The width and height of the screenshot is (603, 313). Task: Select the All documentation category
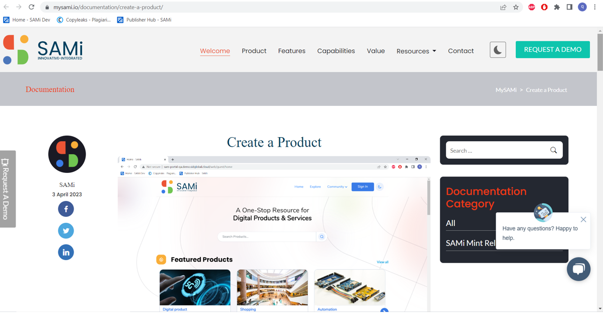[x=450, y=223]
